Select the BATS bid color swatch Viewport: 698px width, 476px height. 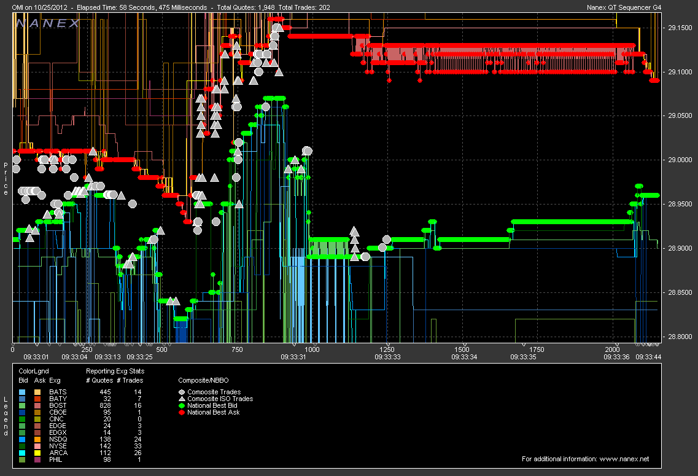pyautogui.click(x=22, y=392)
